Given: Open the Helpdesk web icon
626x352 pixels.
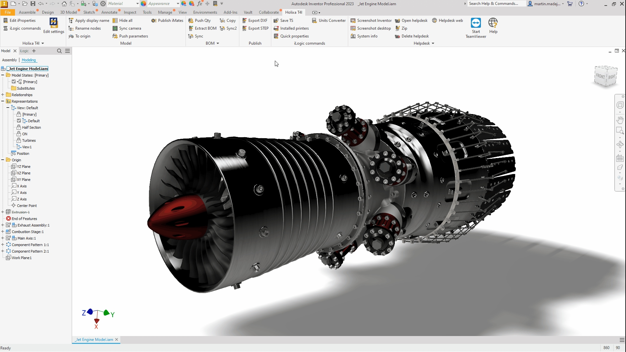Looking at the screenshot, I should [434, 21].
